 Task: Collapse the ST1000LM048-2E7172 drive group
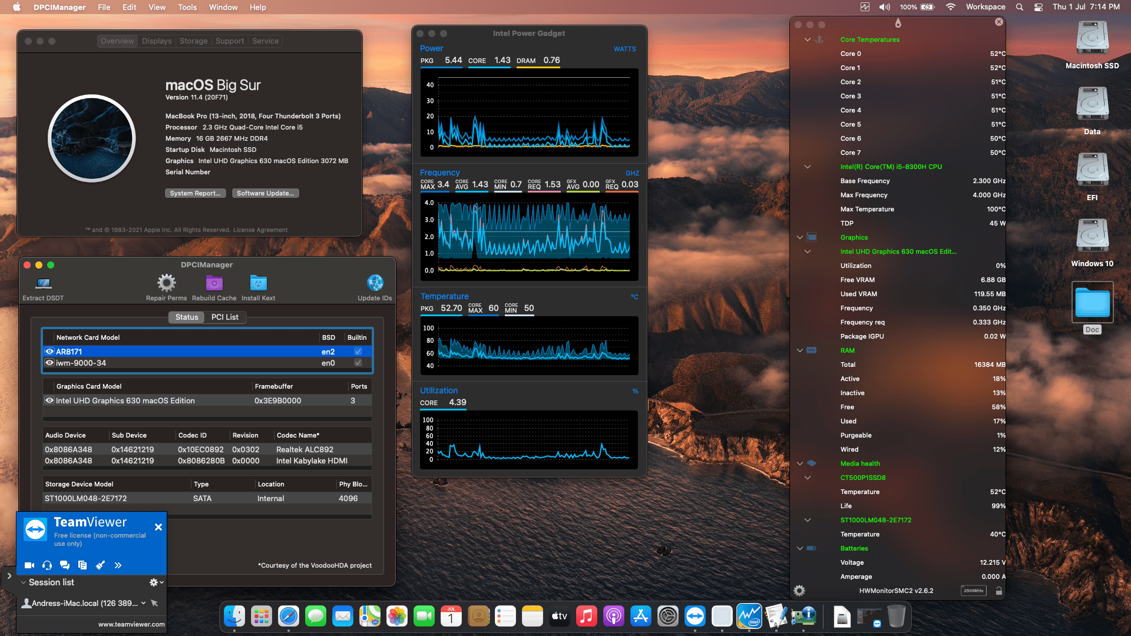pyautogui.click(x=808, y=520)
